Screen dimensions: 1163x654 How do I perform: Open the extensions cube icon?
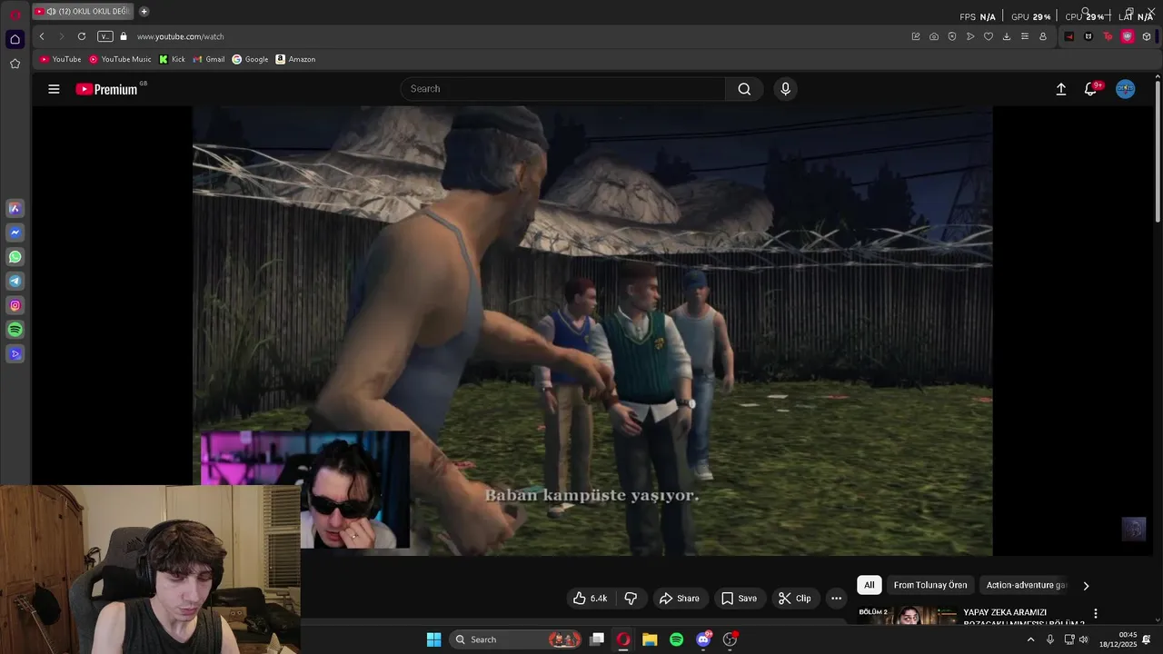1147,36
